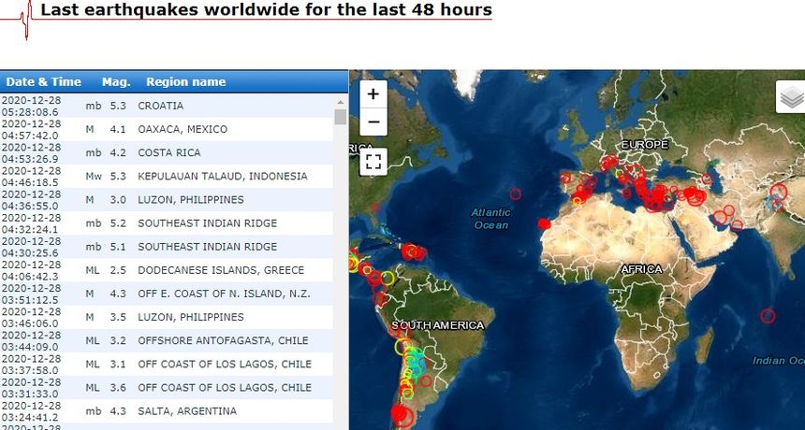Click the earthquake list scrollbar thumb
805x430 pixels.
coord(341,117)
